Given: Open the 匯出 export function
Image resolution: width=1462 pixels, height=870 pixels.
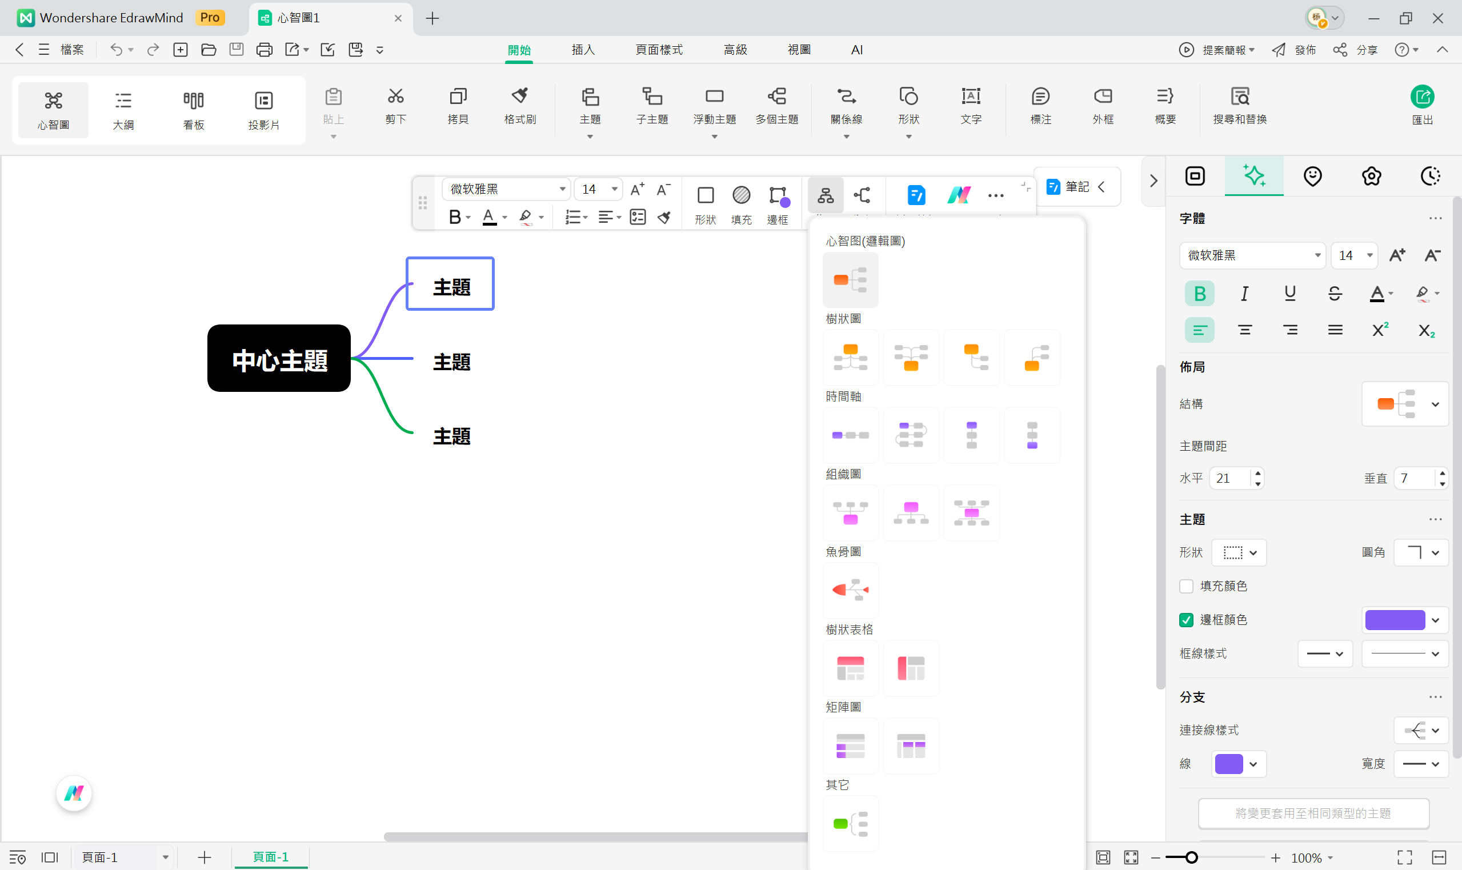Looking at the screenshot, I should click(1423, 109).
